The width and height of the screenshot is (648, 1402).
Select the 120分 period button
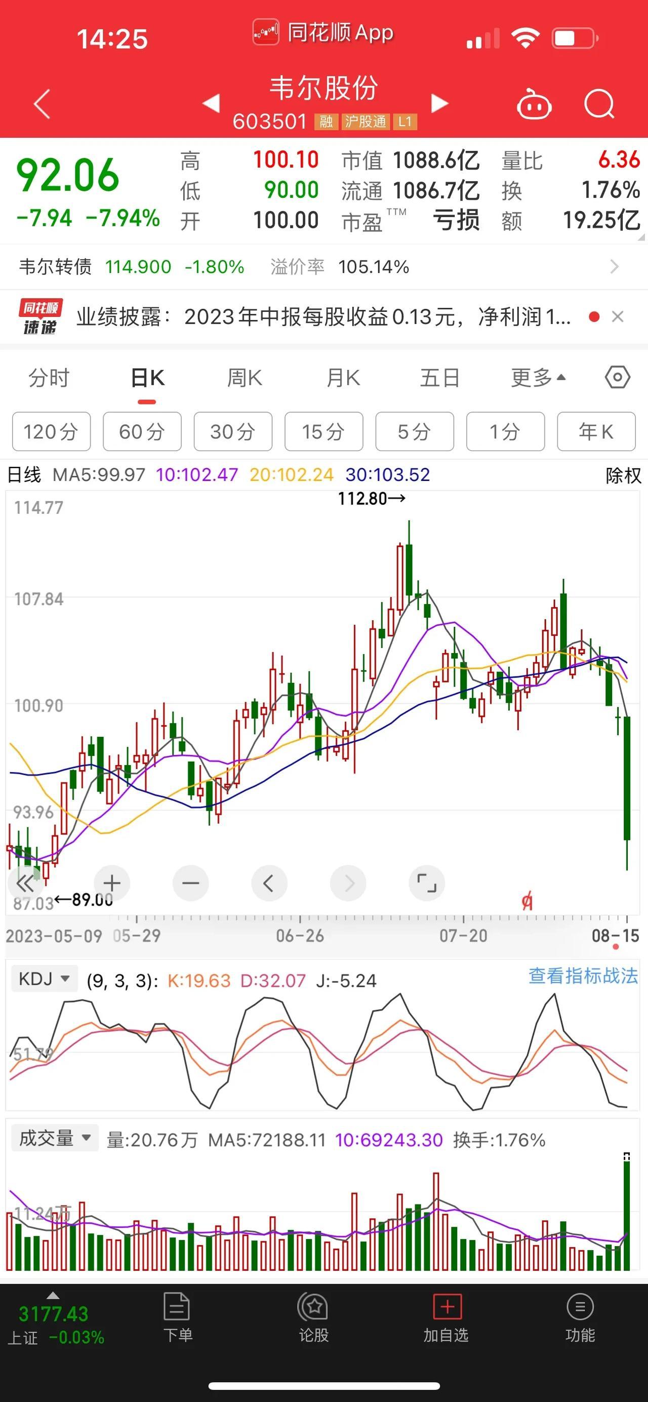pyautogui.click(x=51, y=431)
